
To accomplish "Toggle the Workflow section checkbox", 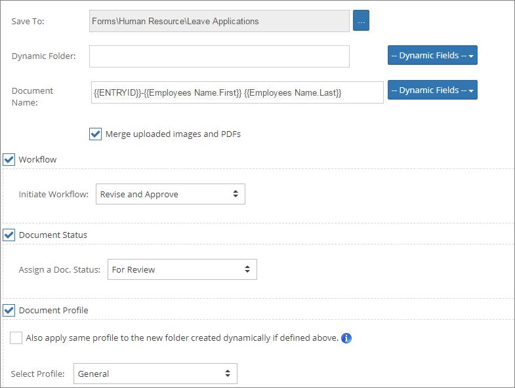I will coord(9,159).
